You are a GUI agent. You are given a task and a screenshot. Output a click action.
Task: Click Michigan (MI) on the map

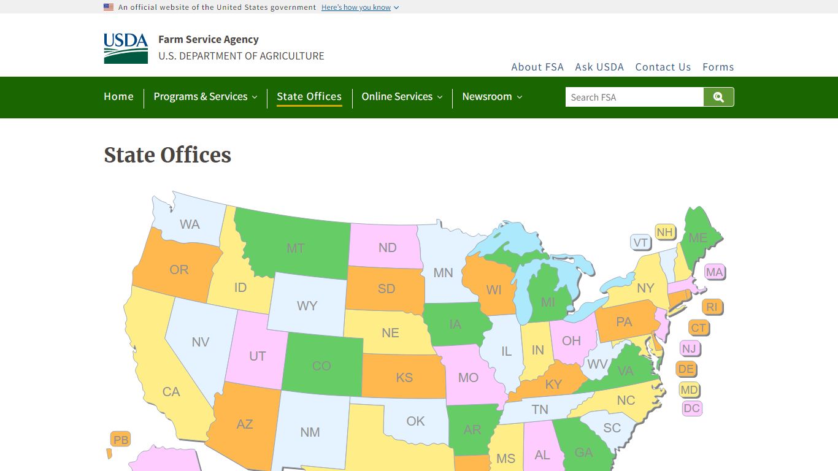pos(548,302)
